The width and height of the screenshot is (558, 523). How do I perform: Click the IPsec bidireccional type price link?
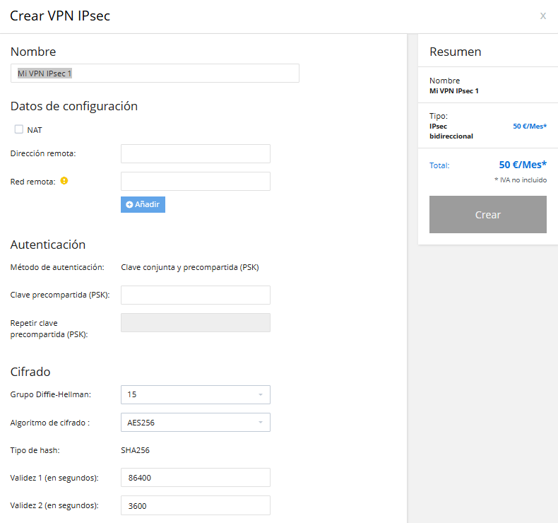(530, 127)
